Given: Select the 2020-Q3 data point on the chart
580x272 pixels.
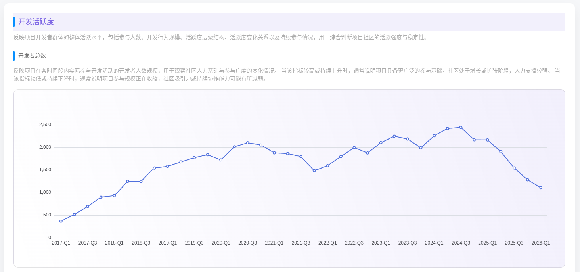Looking at the screenshot, I should [x=247, y=143].
